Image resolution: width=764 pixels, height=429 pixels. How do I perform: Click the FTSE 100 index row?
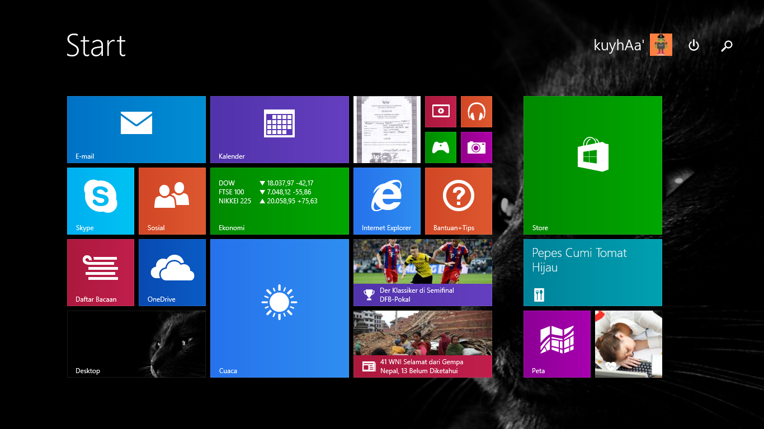click(265, 192)
